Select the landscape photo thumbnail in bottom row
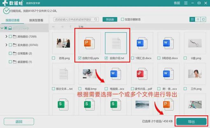The image size is (210, 128). point(142,104)
